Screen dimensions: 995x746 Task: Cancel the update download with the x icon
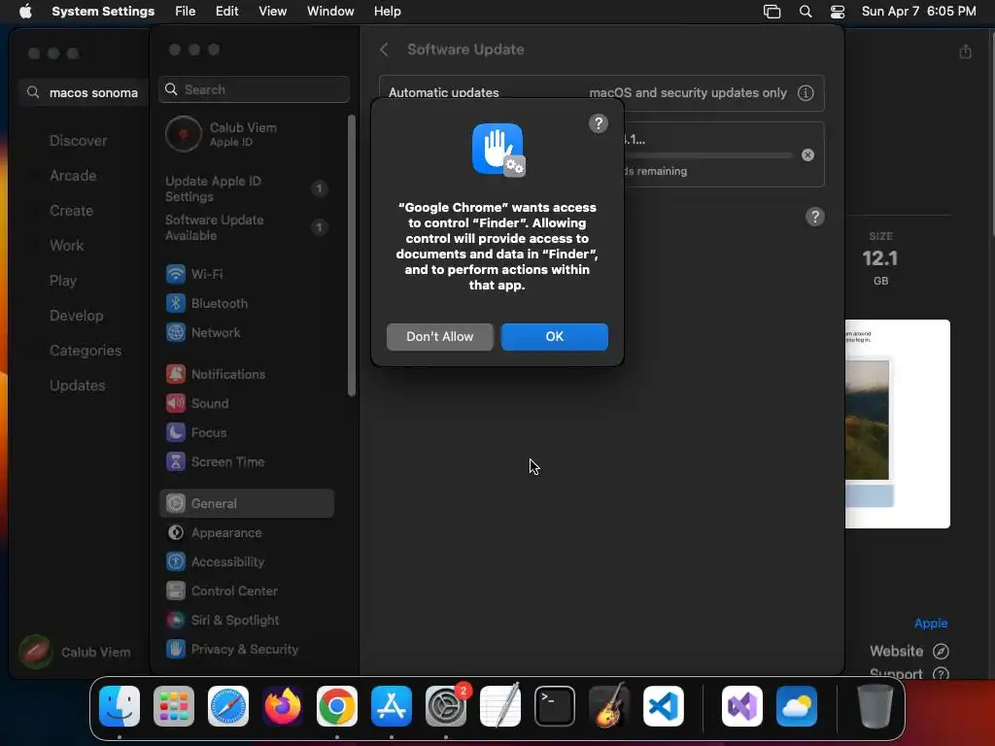807,154
